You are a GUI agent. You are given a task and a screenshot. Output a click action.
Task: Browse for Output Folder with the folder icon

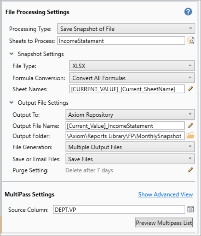click(191, 136)
